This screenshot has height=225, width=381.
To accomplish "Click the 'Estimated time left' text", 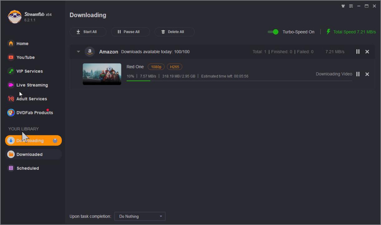I will [x=225, y=76].
